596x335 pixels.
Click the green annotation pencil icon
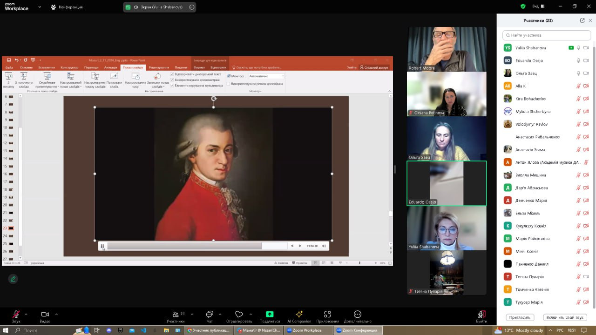coord(13,279)
